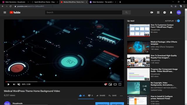Viewport: 187px width, 105px height.
Task: Switch to Spark WordPress Theme tab
Action: (x=44, y=2)
